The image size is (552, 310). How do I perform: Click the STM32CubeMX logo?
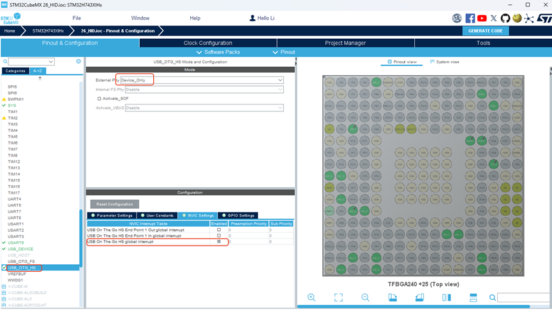pyautogui.click(x=11, y=18)
